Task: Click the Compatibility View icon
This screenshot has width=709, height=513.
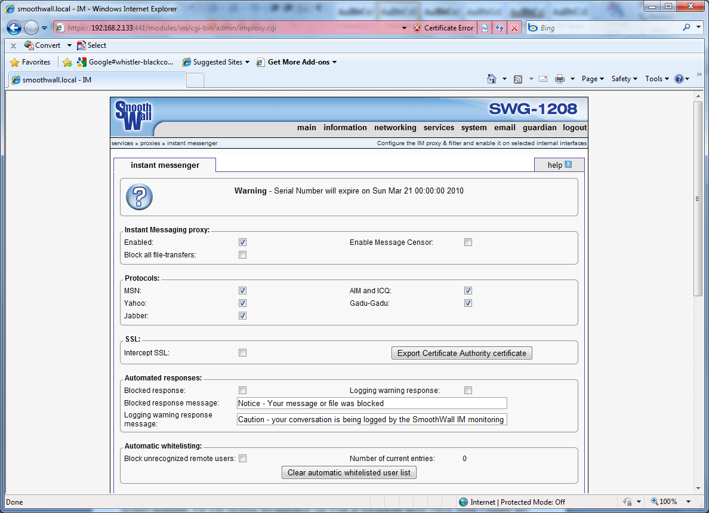Action: [x=485, y=28]
